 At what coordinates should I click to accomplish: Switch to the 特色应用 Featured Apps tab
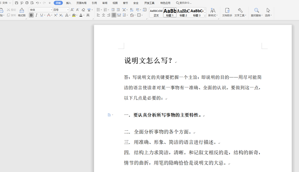click(x=165, y=3)
